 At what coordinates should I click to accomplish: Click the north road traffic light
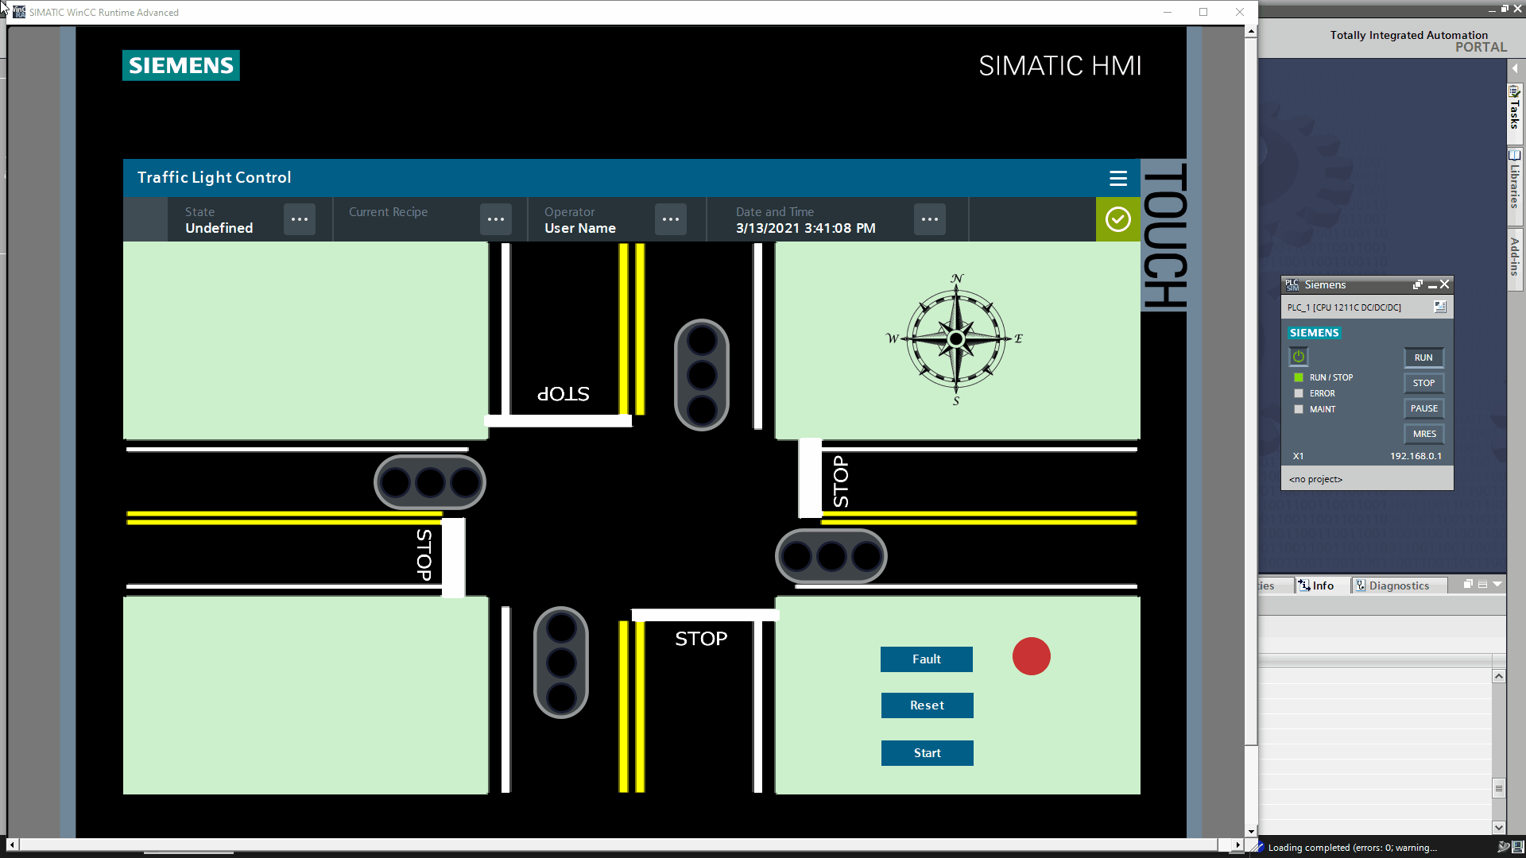pos(701,375)
